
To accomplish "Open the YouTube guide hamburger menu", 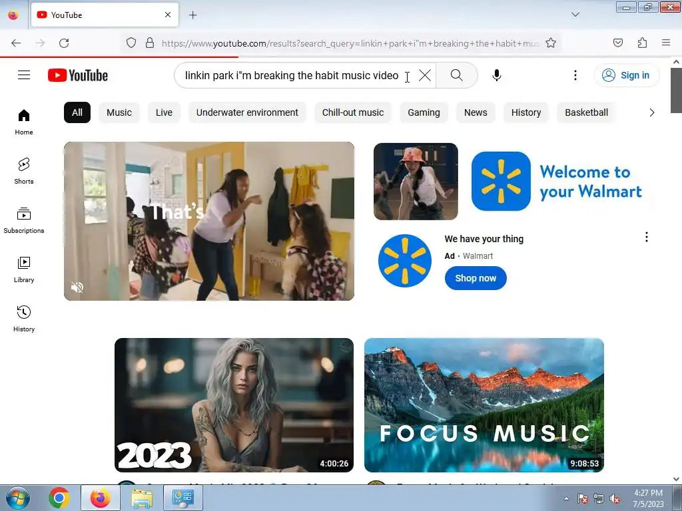I will [x=24, y=75].
